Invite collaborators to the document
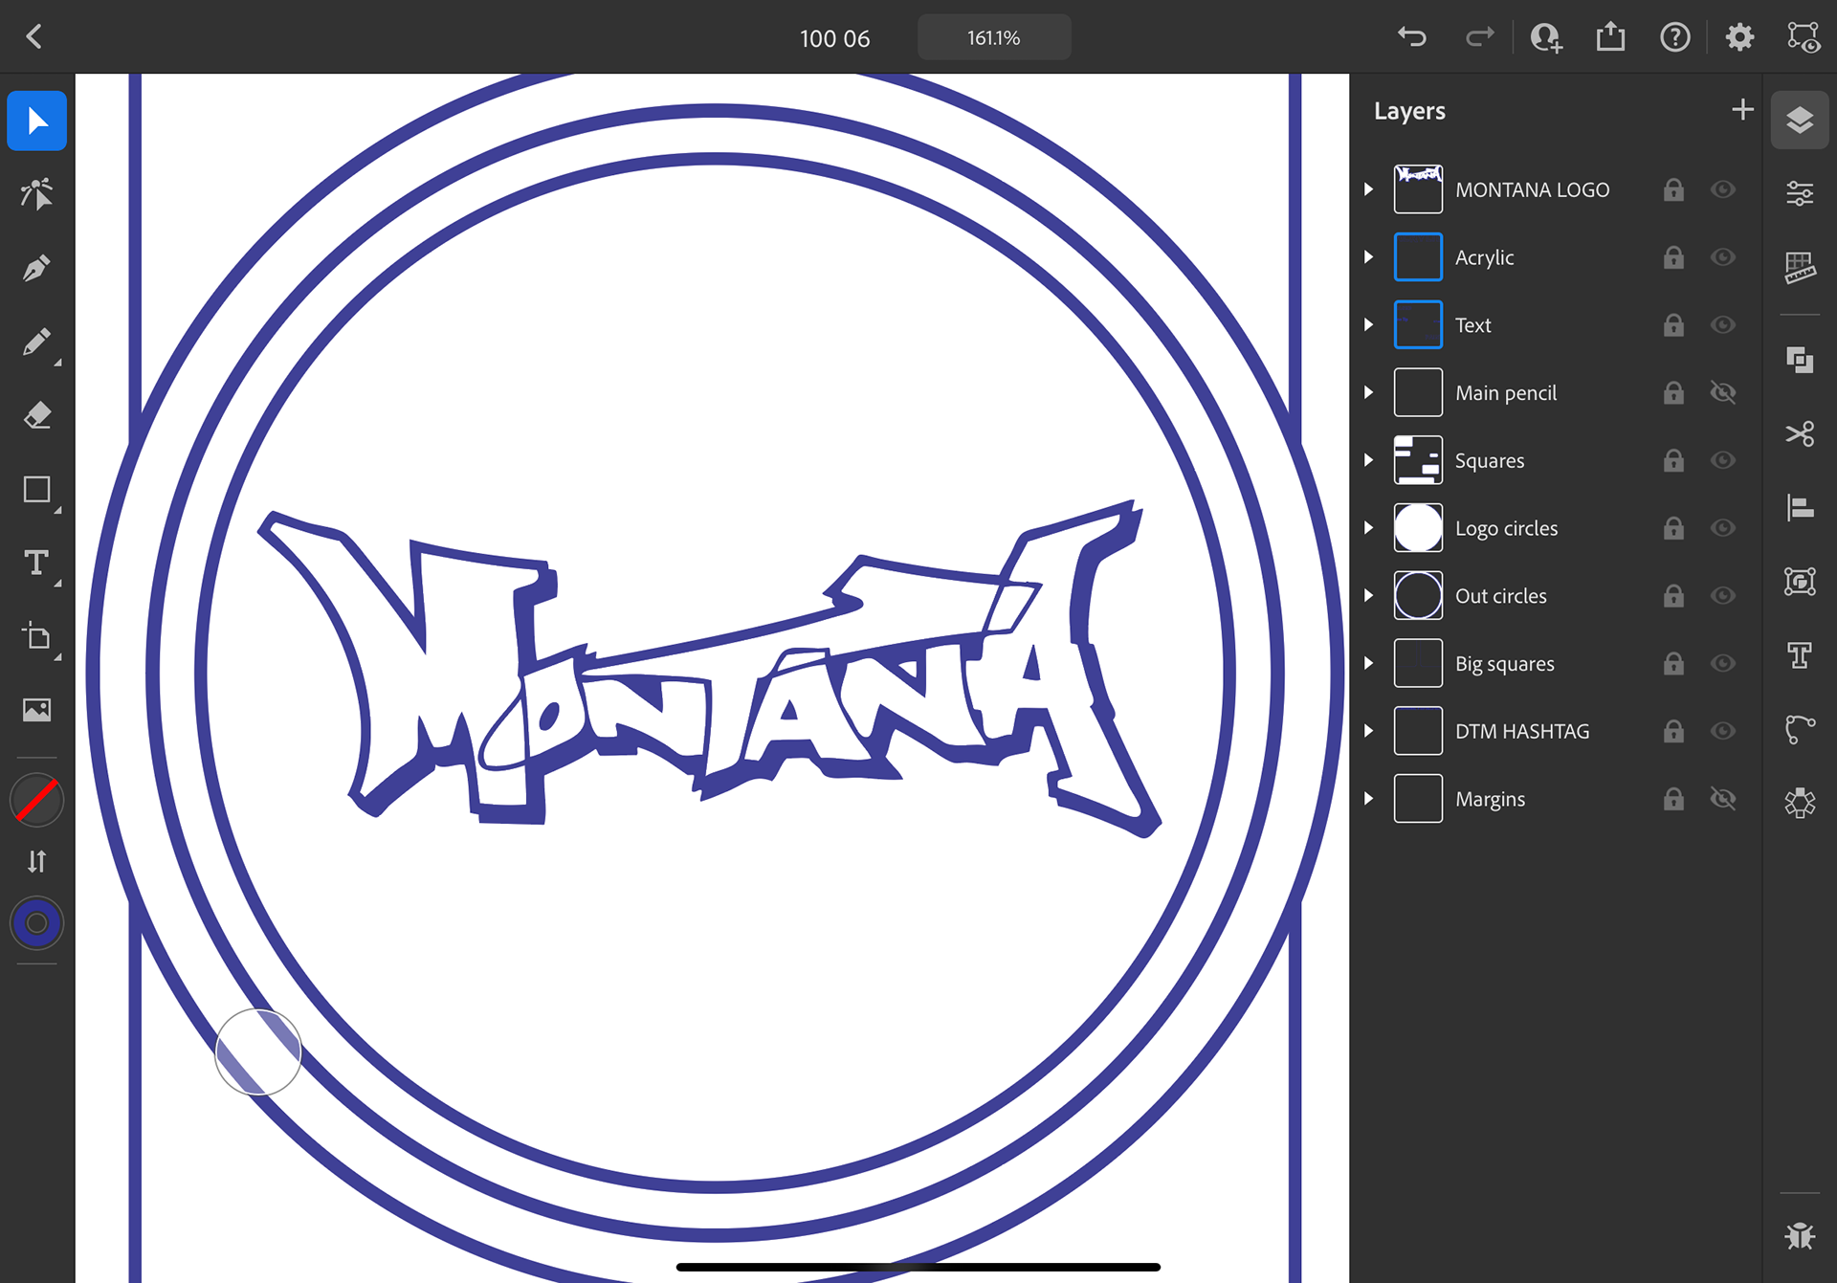1837x1283 pixels. (1546, 37)
